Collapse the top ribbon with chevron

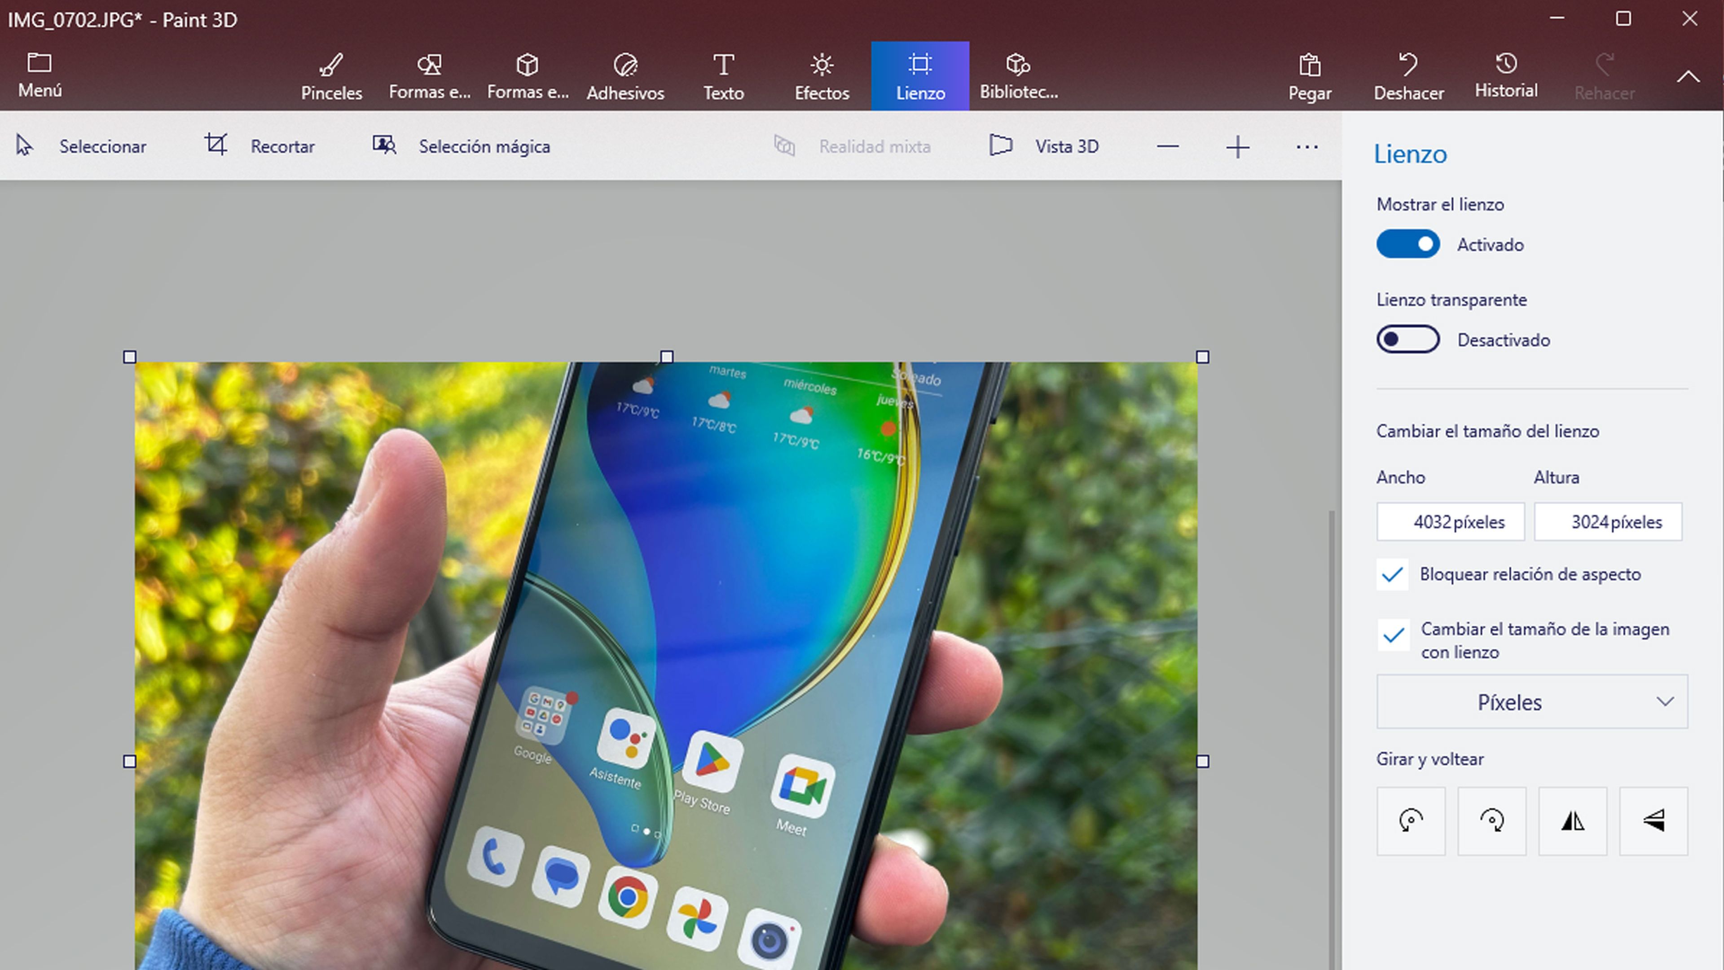(1688, 76)
